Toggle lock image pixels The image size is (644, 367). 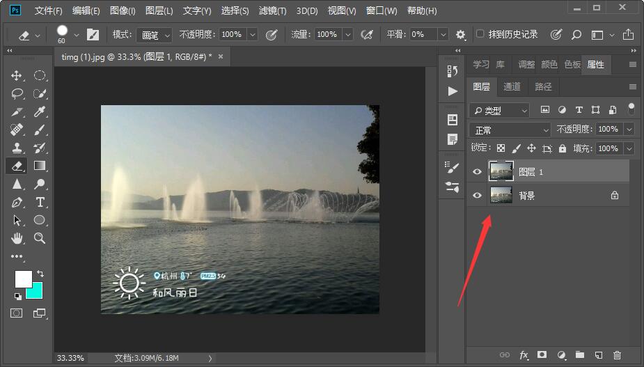(517, 148)
